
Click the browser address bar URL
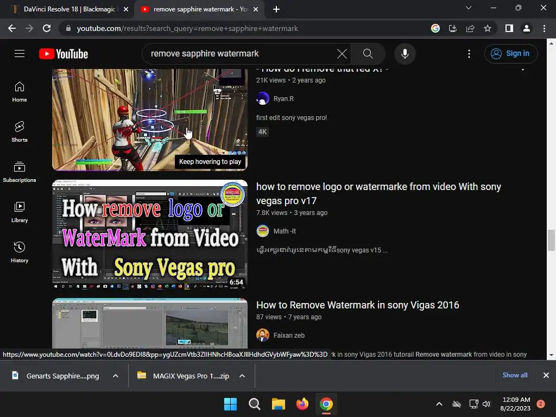(187, 28)
